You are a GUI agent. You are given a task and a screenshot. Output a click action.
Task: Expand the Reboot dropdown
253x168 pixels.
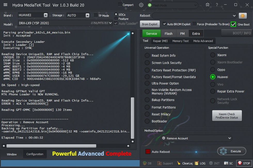click(234, 16)
